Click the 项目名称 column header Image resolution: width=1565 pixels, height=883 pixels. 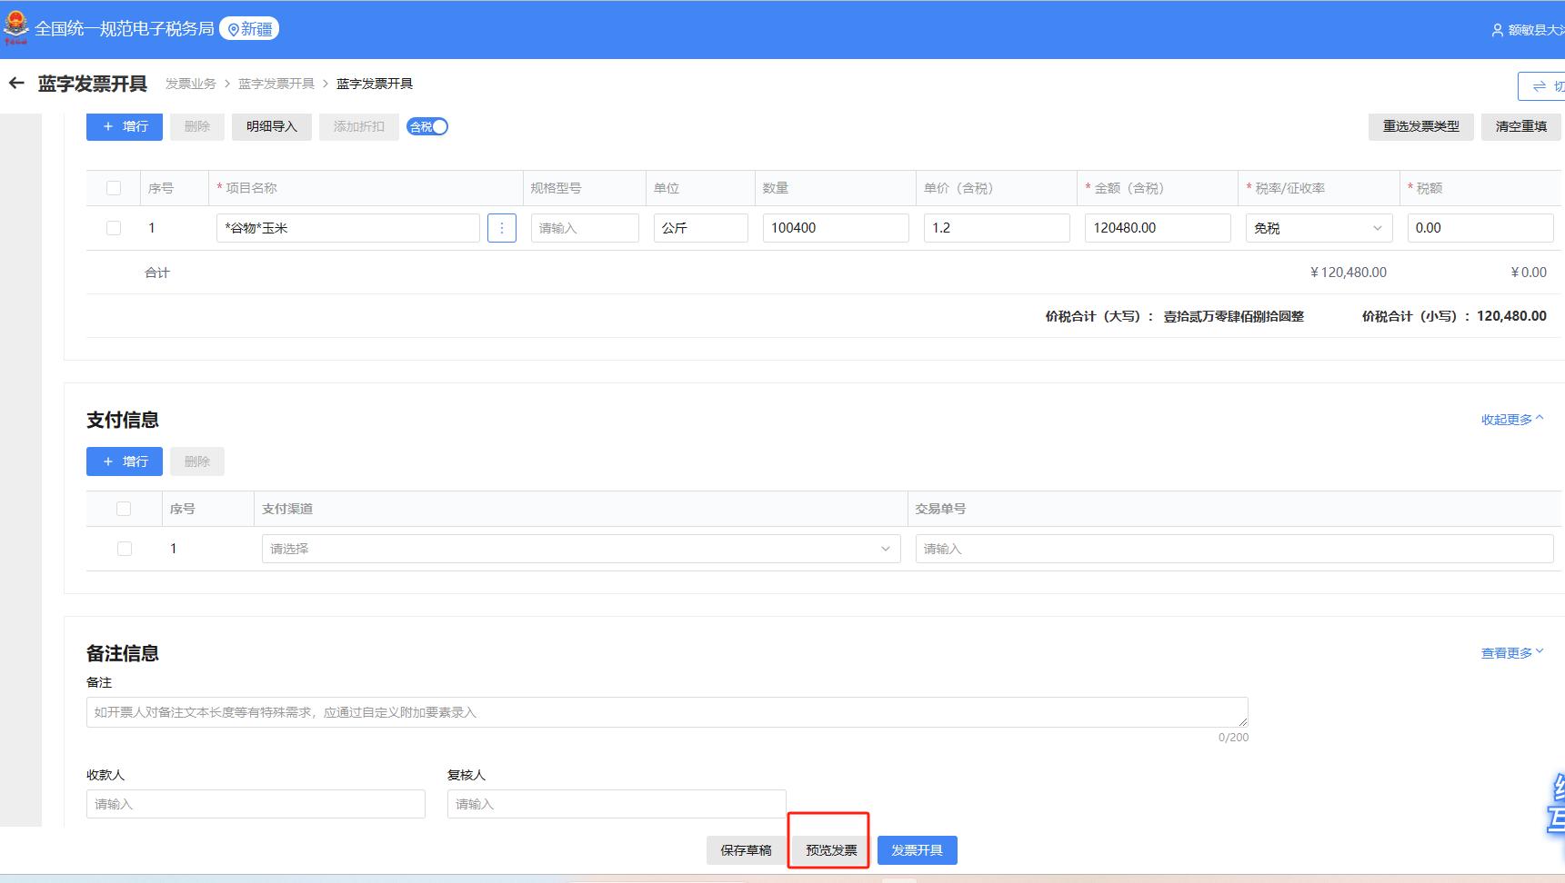251,188
